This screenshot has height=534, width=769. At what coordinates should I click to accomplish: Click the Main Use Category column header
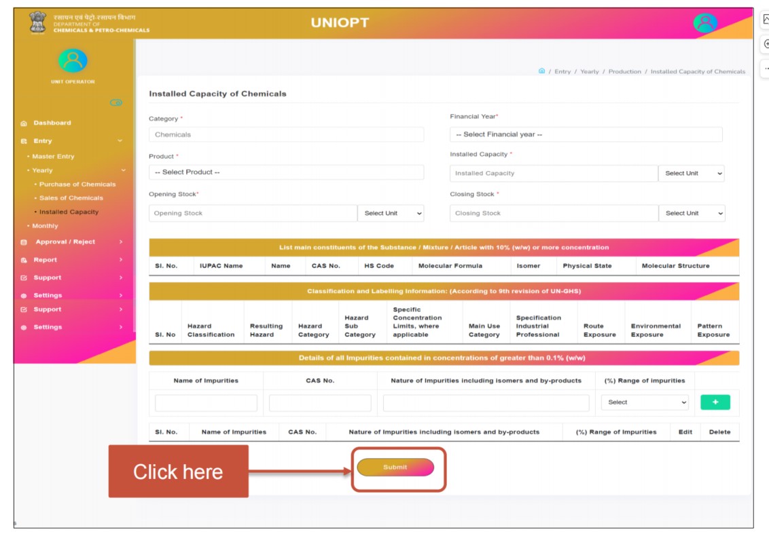pos(484,330)
